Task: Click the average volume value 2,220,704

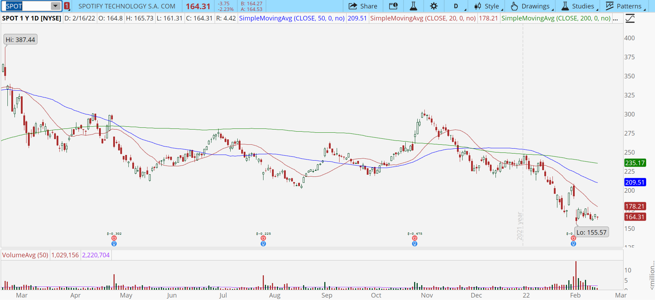Action: [96, 255]
